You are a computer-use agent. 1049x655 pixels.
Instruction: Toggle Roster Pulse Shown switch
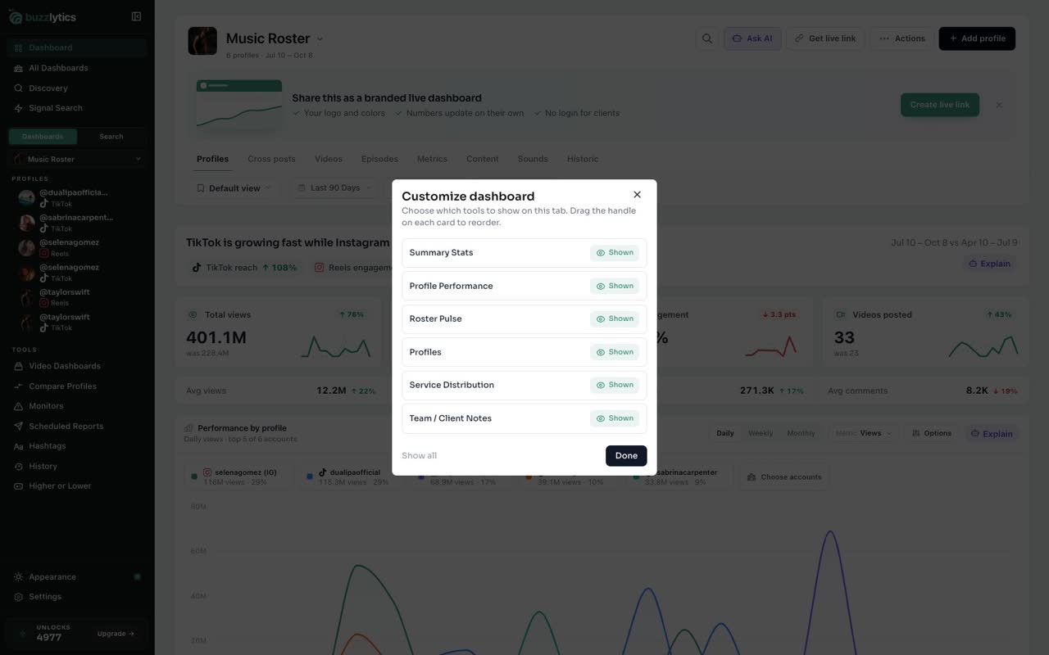coord(615,318)
